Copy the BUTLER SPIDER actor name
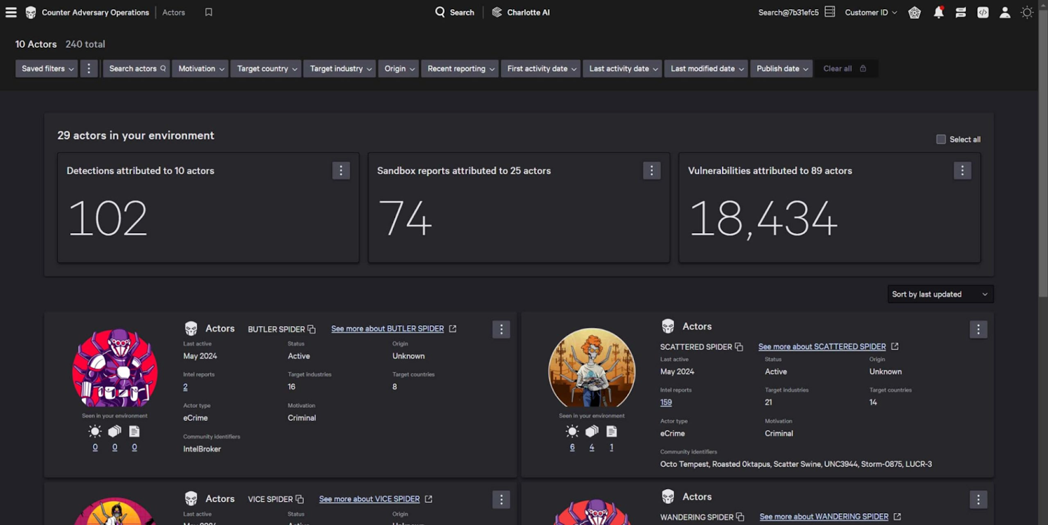The height and width of the screenshot is (525, 1048). coord(312,329)
